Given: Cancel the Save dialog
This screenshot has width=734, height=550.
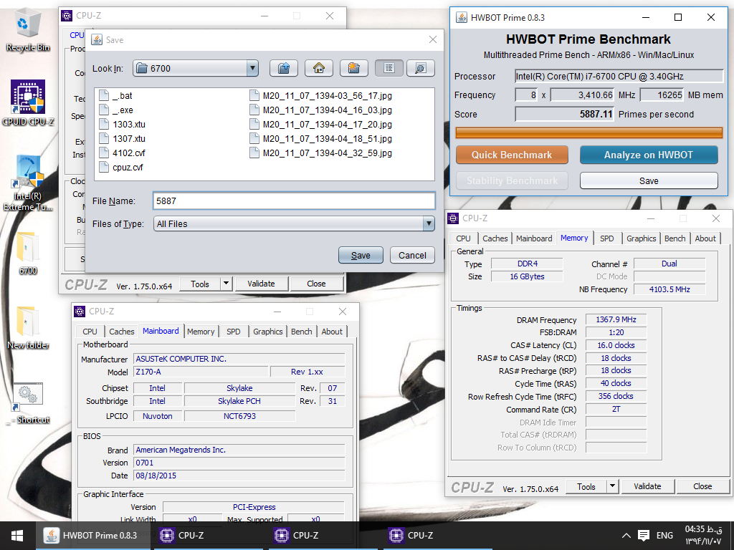Looking at the screenshot, I should click(x=412, y=256).
